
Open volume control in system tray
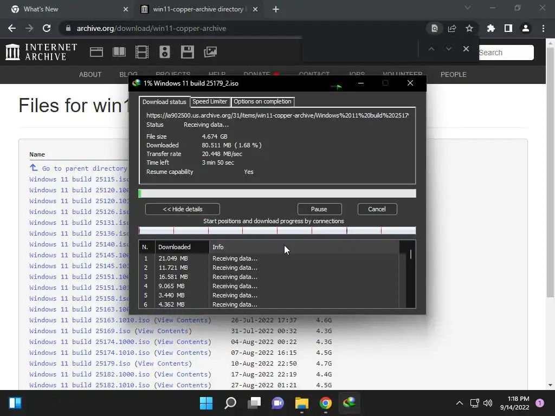click(488, 403)
